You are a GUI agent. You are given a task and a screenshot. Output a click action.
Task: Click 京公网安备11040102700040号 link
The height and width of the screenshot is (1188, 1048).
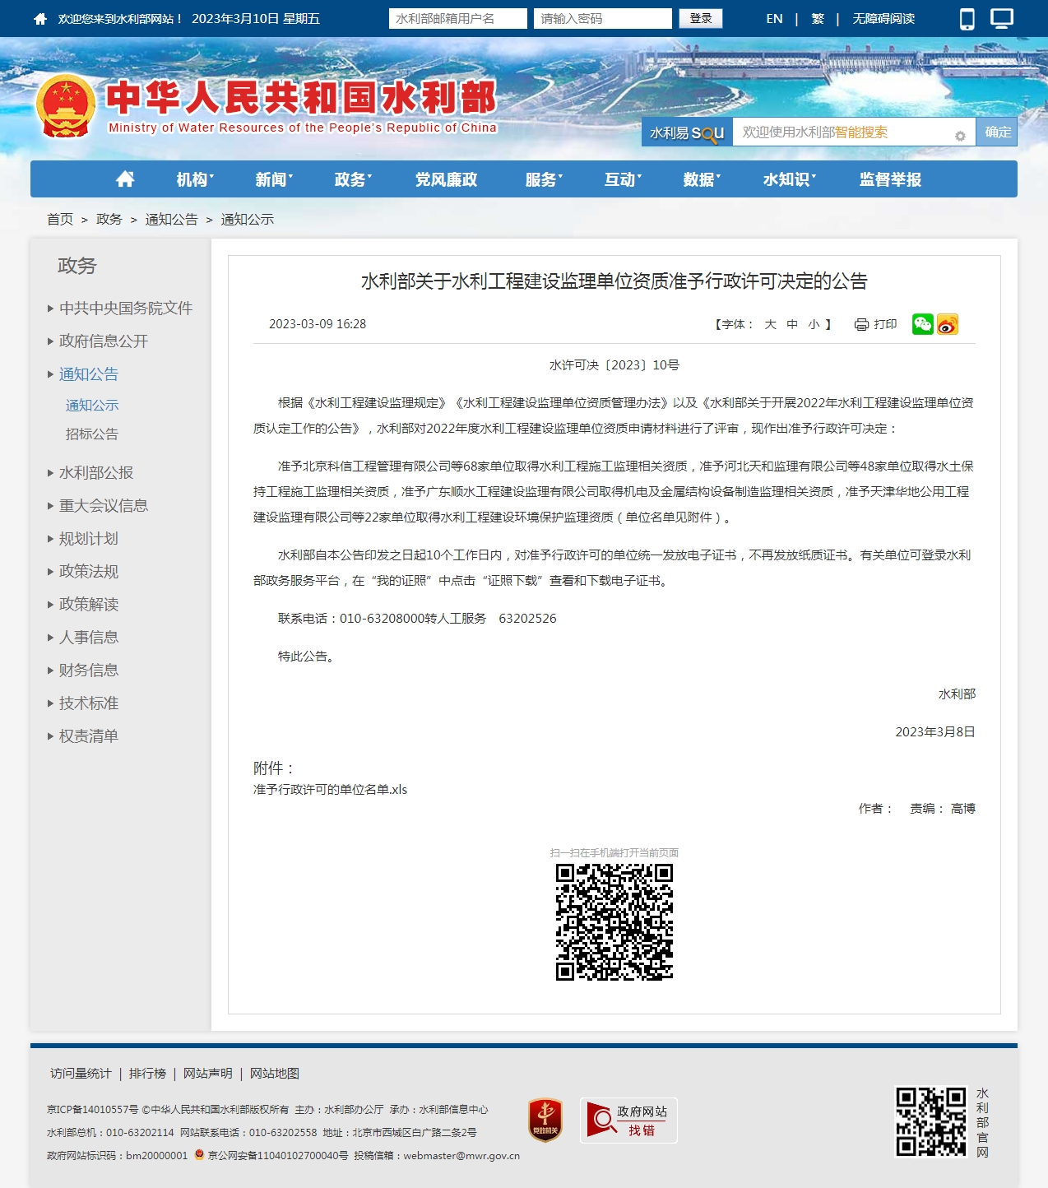tap(278, 1156)
